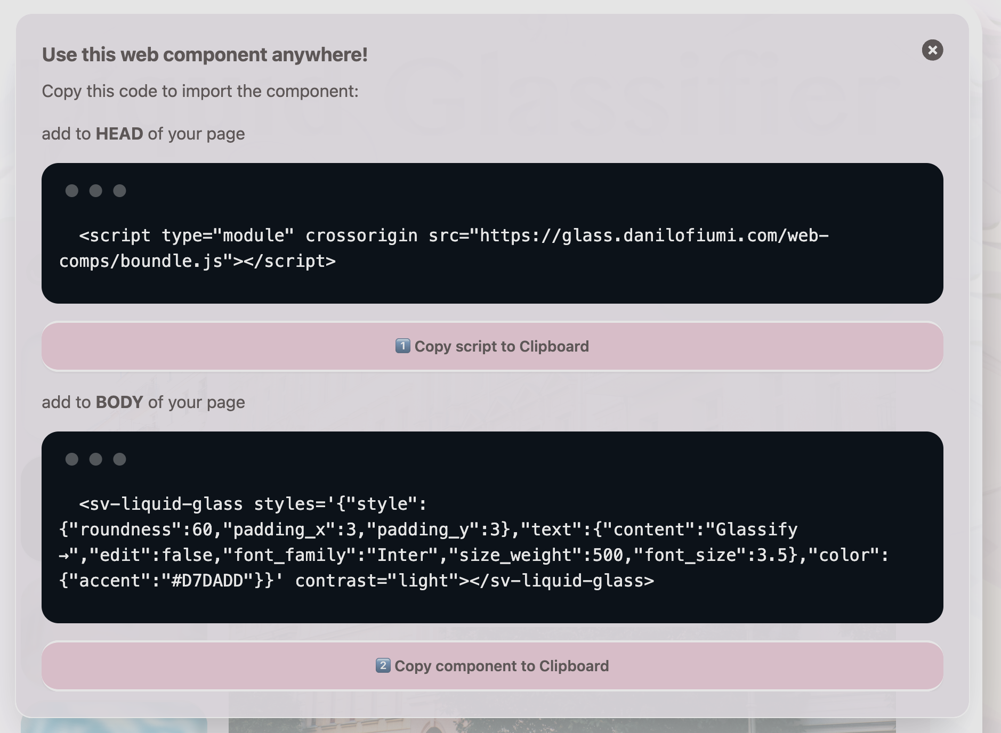The image size is (1001, 733).
Task: Close the web component dialog
Action: pos(932,50)
